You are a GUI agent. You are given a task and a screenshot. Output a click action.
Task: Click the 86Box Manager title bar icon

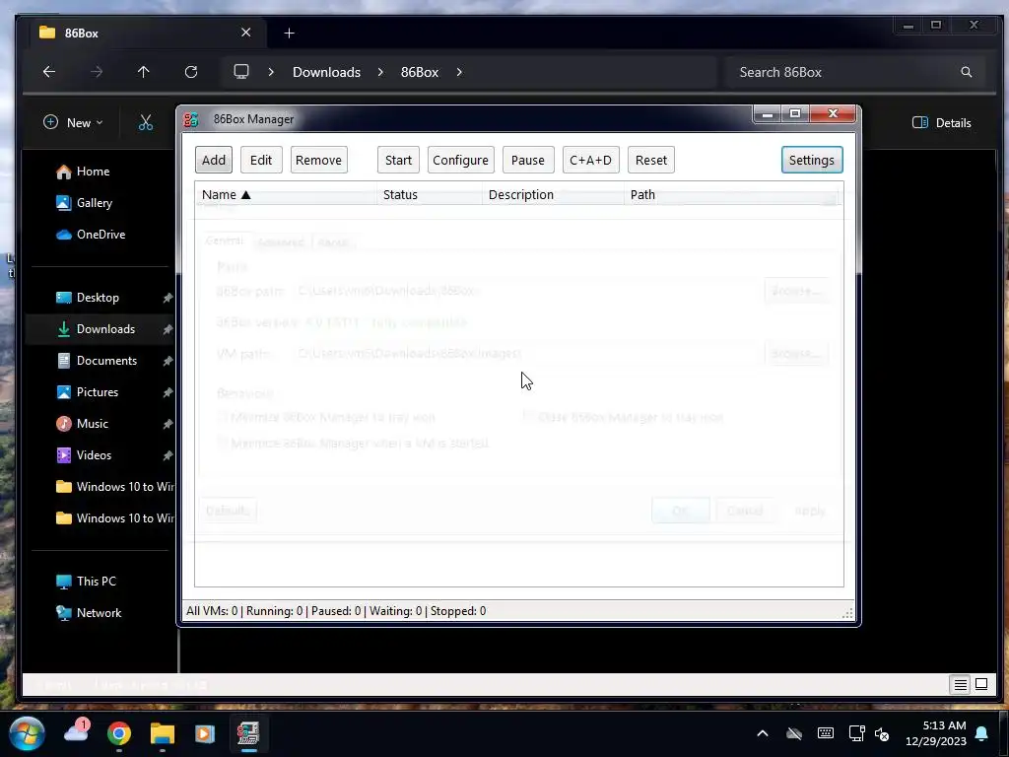[x=191, y=119]
